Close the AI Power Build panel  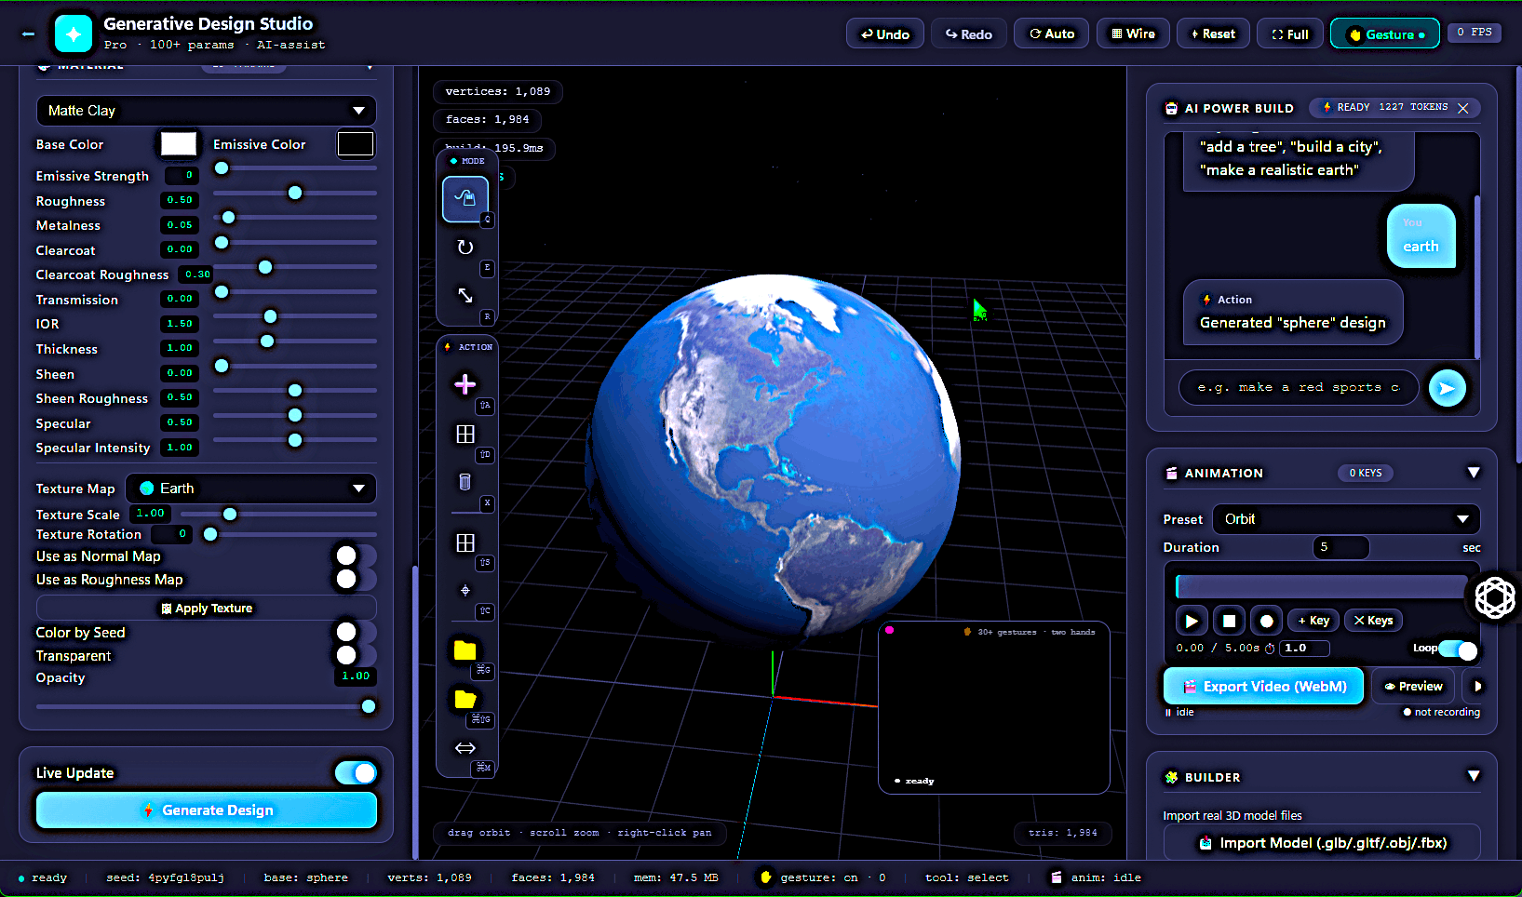[1463, 108]
